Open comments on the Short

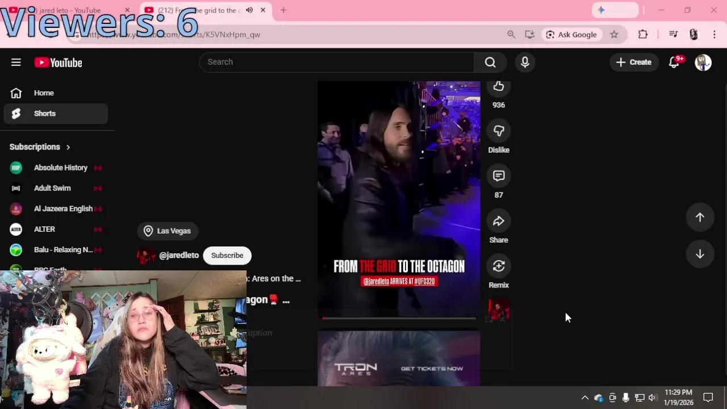tap(499, 176)
